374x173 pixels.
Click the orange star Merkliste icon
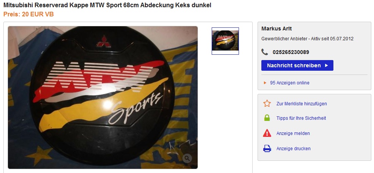tap(267, 103)
